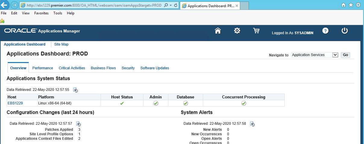Open the Favorites menu
The image size is (364, 144).
[41, 13]
